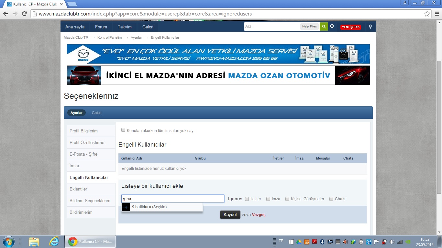Close the Kullanıcı CP browser tab
Viewport: 442px width, 248px height.
tap(61, 4)
